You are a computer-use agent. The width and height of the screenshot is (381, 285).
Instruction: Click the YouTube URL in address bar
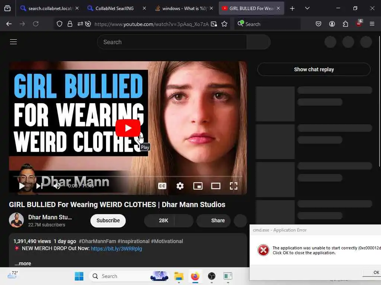(151, 24)
